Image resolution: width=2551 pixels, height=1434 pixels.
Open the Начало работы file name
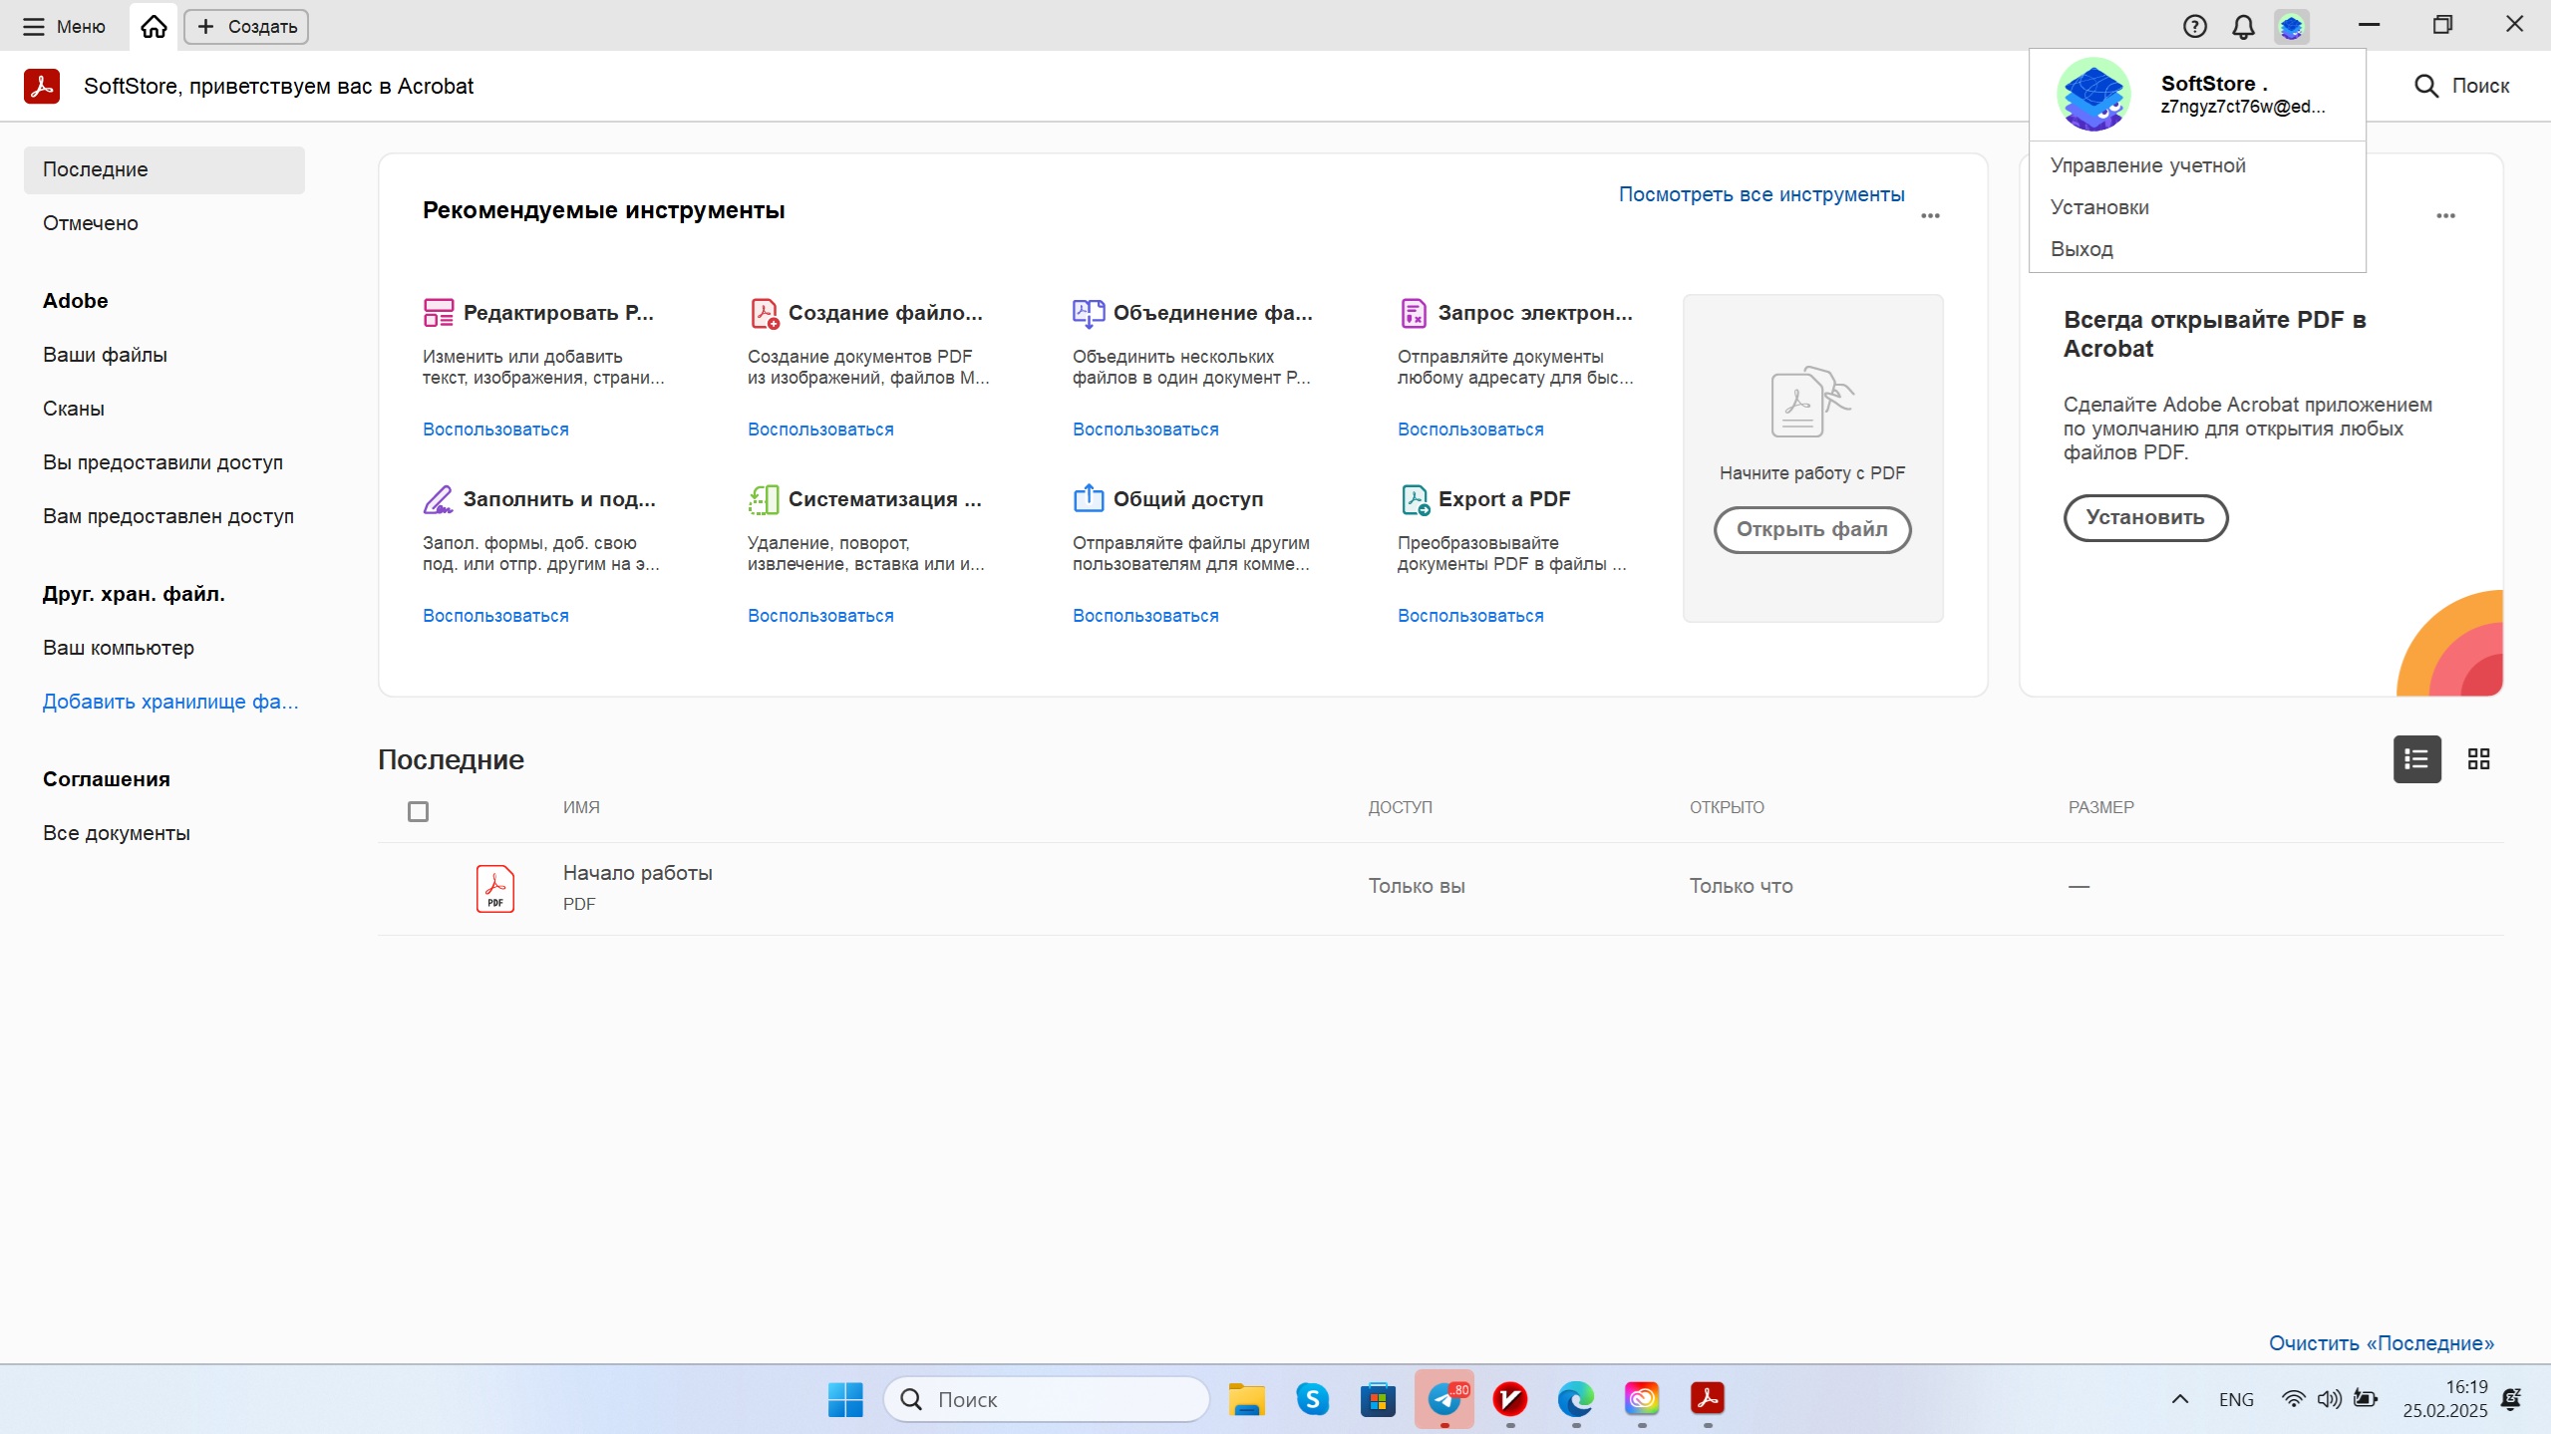638,873
